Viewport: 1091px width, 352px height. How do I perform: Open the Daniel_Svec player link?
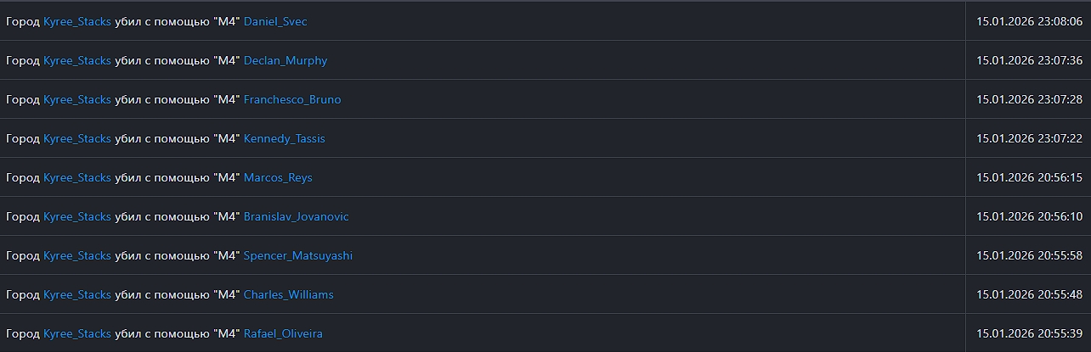(275, 22)
